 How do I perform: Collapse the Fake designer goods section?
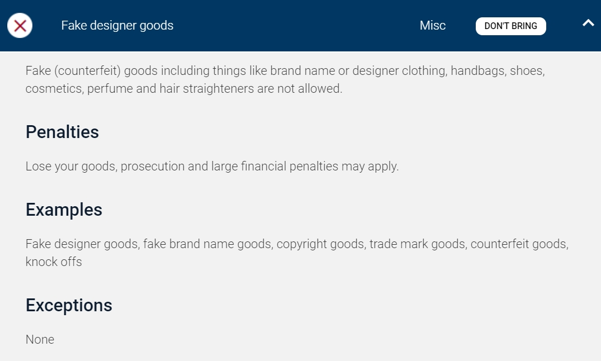click(588, 23)
